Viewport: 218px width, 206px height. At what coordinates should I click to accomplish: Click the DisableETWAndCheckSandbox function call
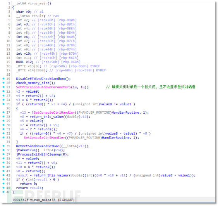click(40, 79)
